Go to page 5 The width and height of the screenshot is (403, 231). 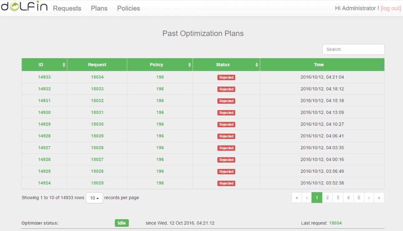[x=359, y=198]
